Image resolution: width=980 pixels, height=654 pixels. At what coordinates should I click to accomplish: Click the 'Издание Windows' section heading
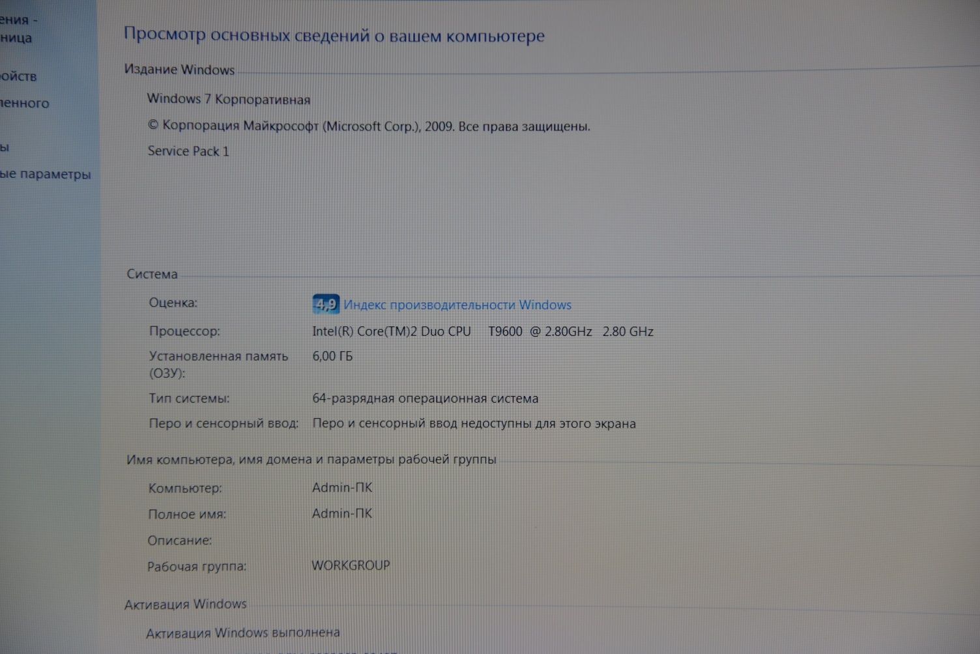tap(179, 70)
